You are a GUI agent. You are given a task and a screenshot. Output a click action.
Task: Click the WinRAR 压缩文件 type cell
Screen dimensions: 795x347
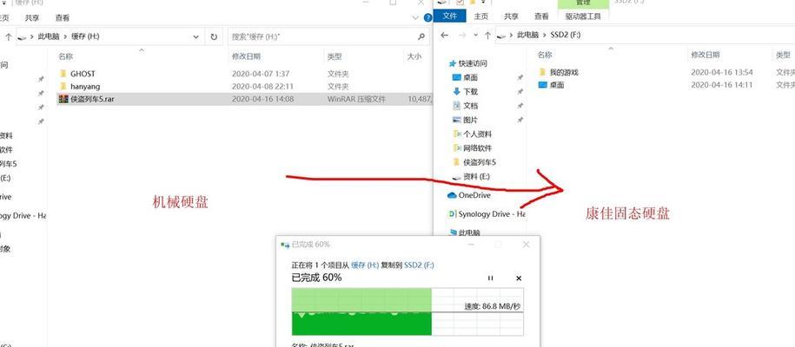356,99
